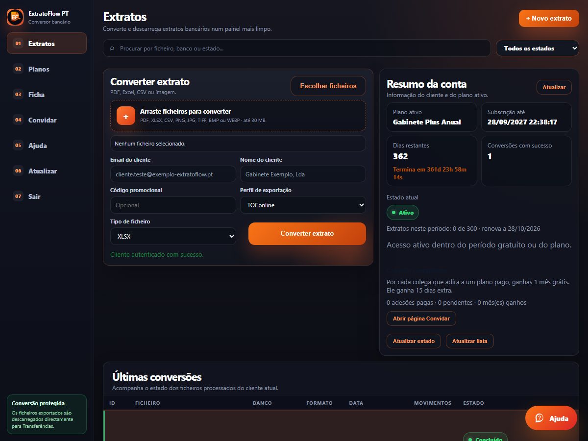
Task: Click the MOVIMENTOS column header
Action: (433, 403)
